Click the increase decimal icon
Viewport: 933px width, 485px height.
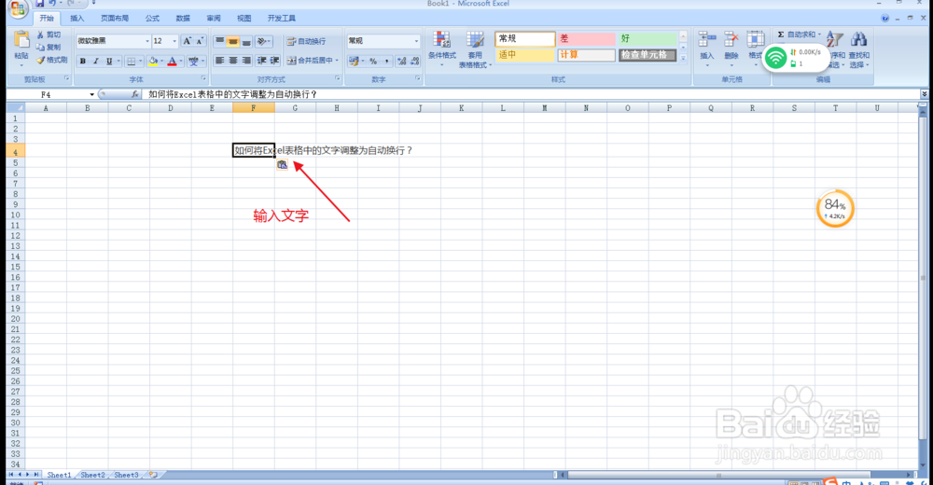tap(401, 61)
